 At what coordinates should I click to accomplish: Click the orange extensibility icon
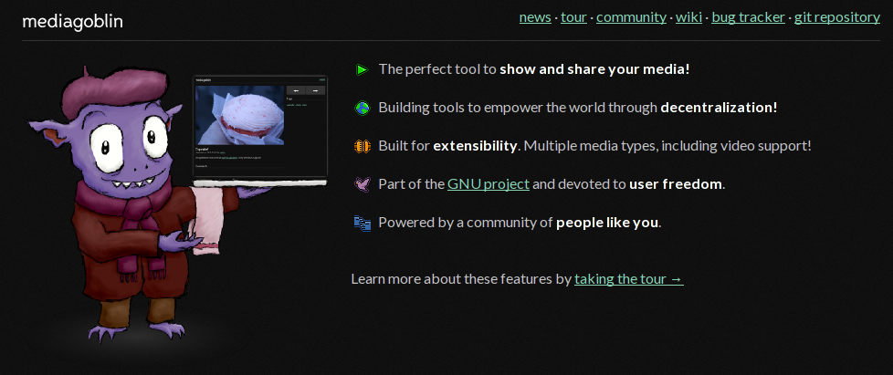click(x=362, y=146)
